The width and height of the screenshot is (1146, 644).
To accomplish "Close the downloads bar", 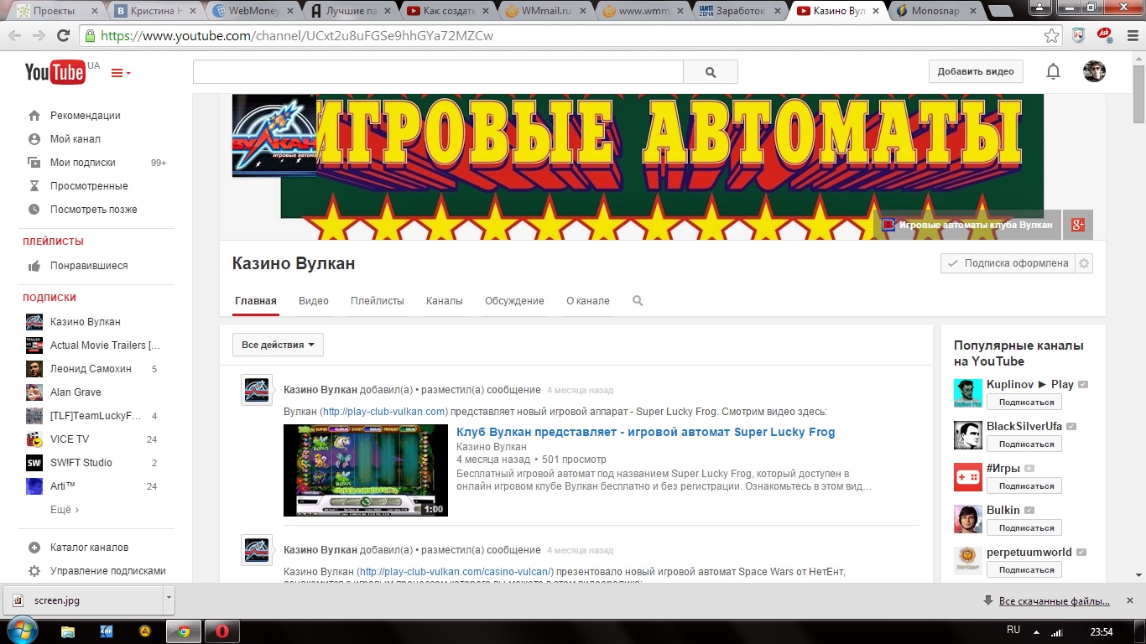I will [x=1131, y=600].
